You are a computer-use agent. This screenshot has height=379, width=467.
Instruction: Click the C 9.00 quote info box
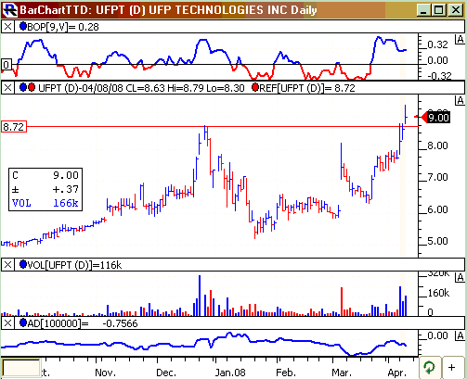coord(45,189)
